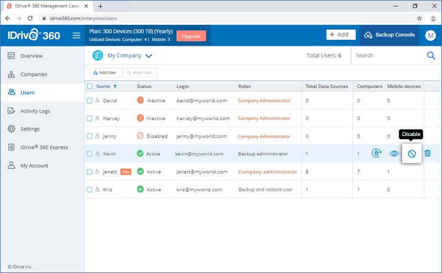Viewport: 442px width, 273px height.
Task: Check the box for Jenett
Action: [x=90, y=172]
